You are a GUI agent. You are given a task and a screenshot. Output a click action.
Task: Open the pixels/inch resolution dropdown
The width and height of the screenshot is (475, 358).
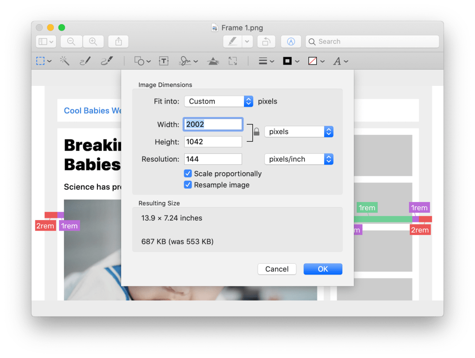pyautogui.click(x=299, y=159)
